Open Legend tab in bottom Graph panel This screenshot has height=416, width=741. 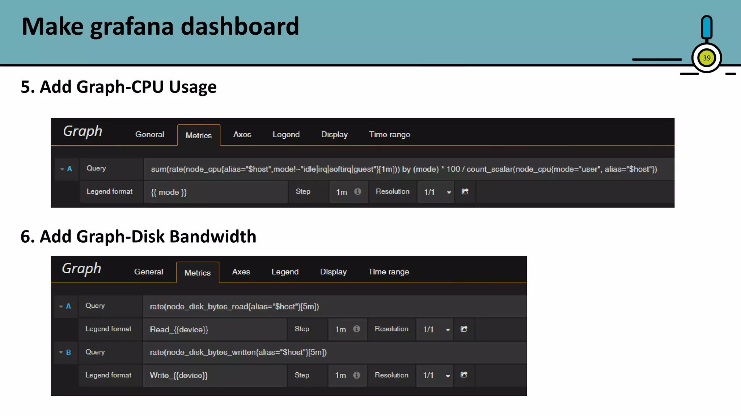click(285, 272)
